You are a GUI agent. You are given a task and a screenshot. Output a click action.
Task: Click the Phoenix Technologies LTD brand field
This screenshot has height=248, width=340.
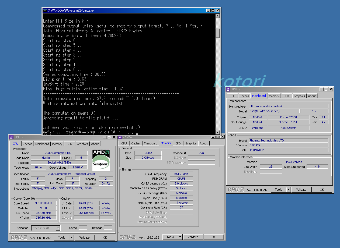coord(288,140)
